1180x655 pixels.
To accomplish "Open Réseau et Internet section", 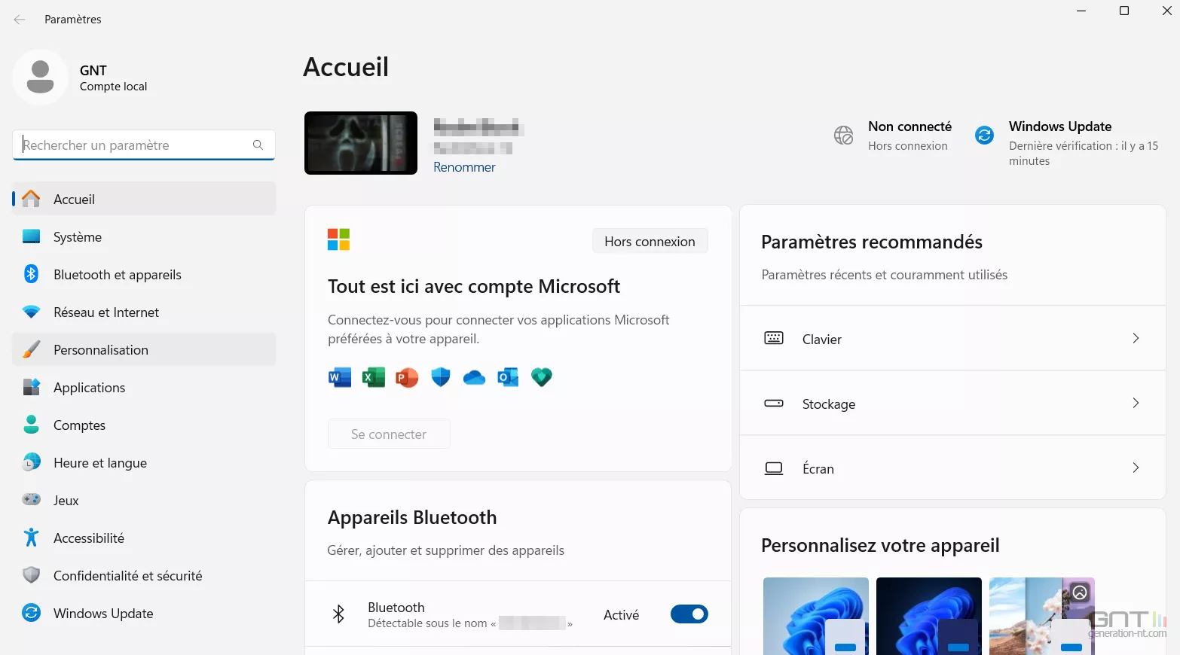I will click(x=144, y=312).
